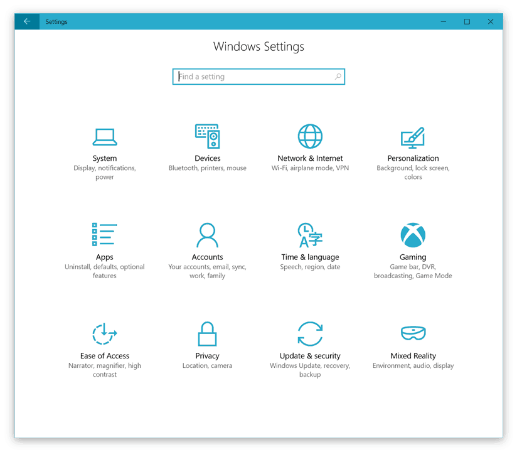This screenshot has width=517, height=452.
Task: Click 'Speech, region, date' description
Action: point(310,267)
